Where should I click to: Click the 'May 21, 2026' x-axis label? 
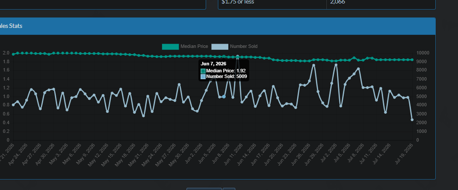point(139,155)
